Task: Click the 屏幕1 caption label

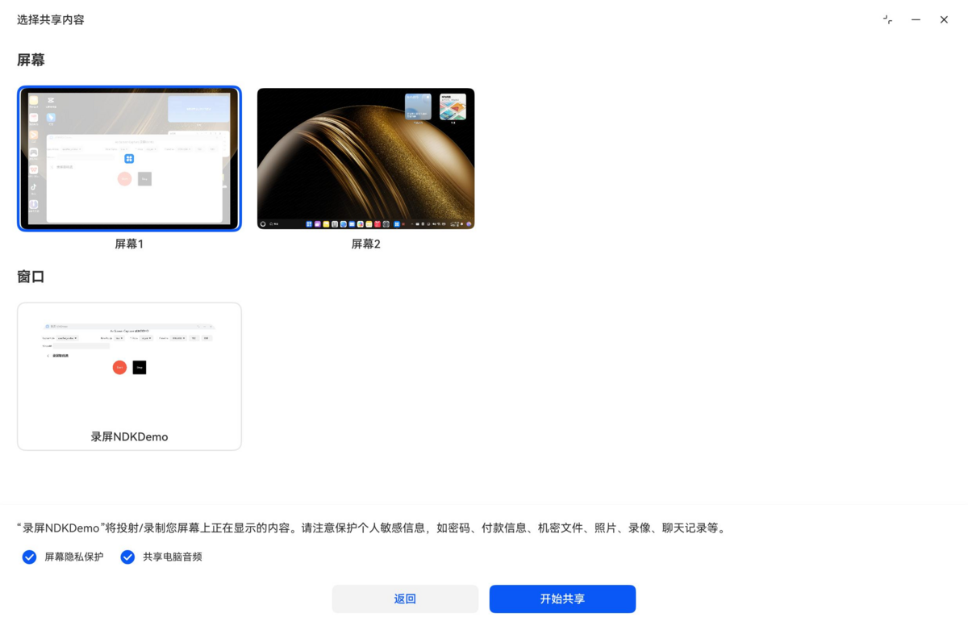Action: (129, 244)
